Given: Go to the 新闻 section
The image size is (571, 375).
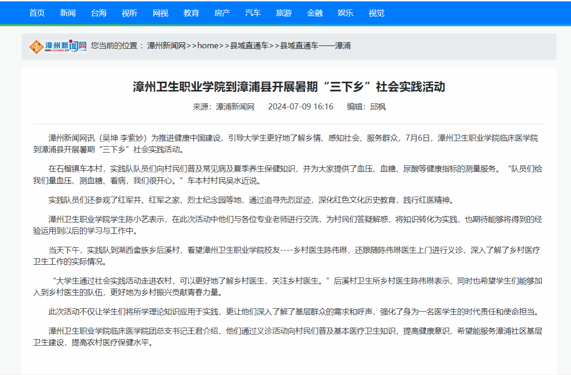Looking at the screenshot, I should coord(68,13).
